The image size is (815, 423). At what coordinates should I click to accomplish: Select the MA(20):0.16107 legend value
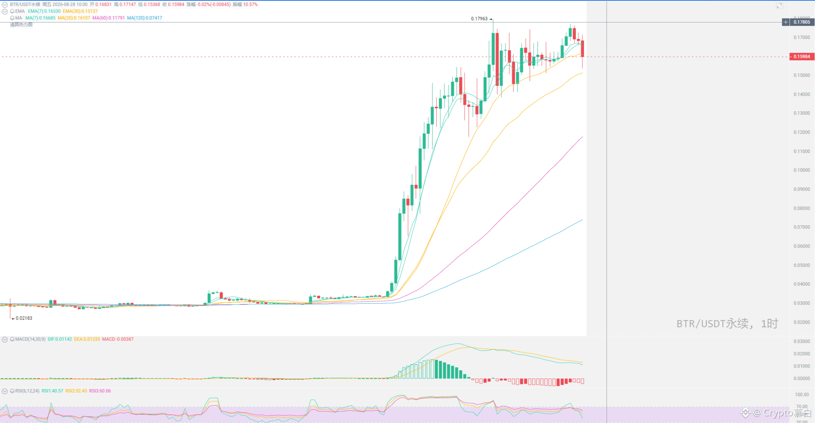click(74, 18)
